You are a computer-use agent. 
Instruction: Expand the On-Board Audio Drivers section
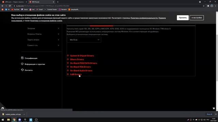click(x=79, y=70)
